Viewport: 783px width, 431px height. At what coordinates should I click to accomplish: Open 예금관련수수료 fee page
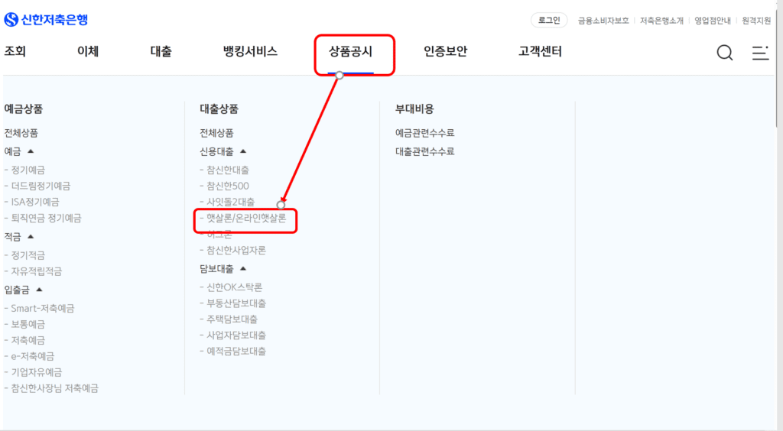[425, 133]
